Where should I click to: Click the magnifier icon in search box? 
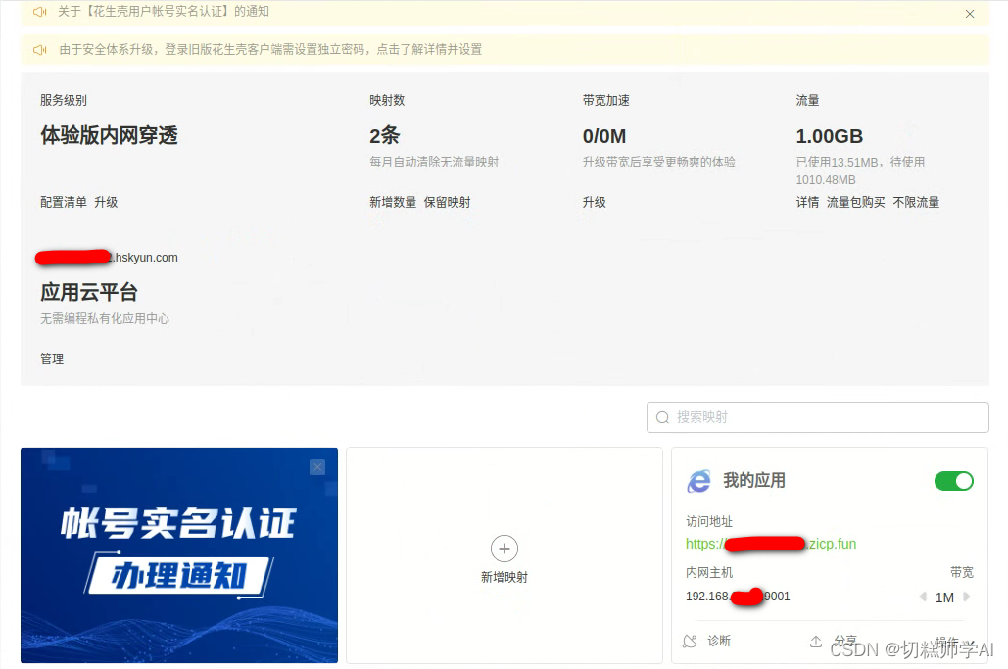coord(663,417)
